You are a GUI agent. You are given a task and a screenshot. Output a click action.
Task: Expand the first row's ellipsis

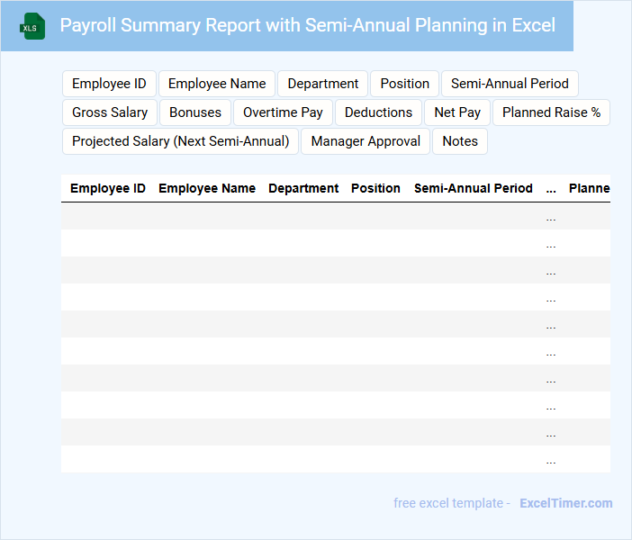(551, 217)
